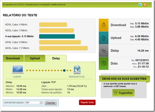Open the Sugestões button
This screenshot has width=155, height=112.
tap(123, 93)
